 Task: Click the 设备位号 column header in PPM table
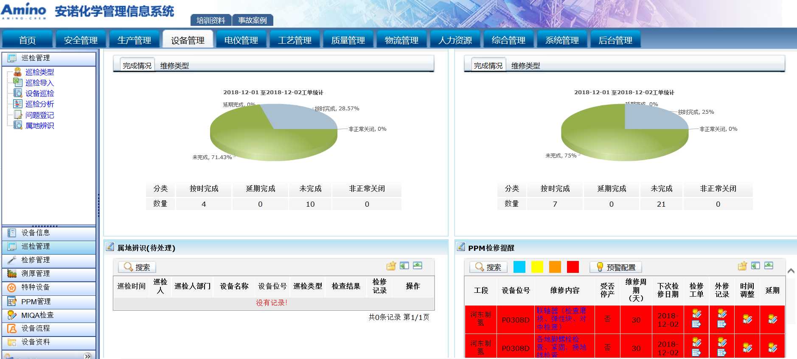(x=516, y=290)
